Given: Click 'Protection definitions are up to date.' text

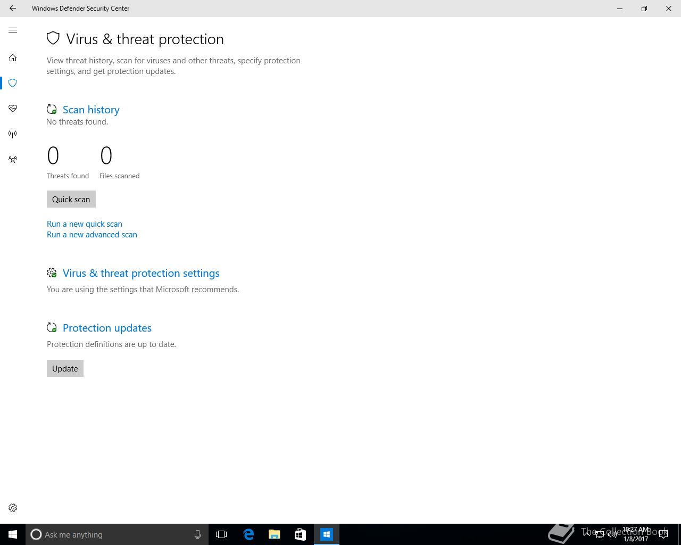Looking at the screenshot, I should click(111, 344).
